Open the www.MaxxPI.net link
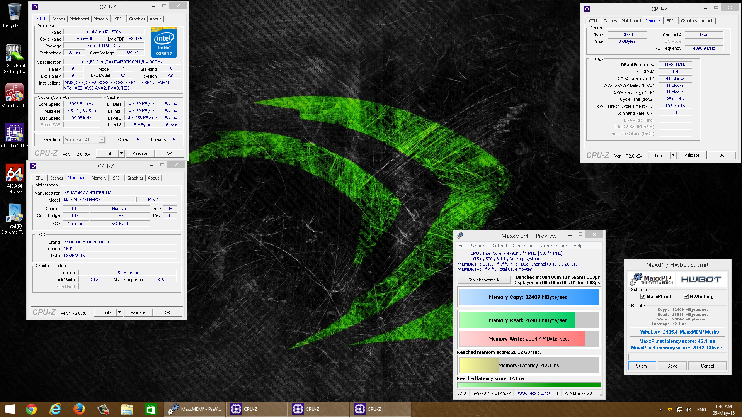The height and width of the screenshot is (417, 742). click(534, 393)
